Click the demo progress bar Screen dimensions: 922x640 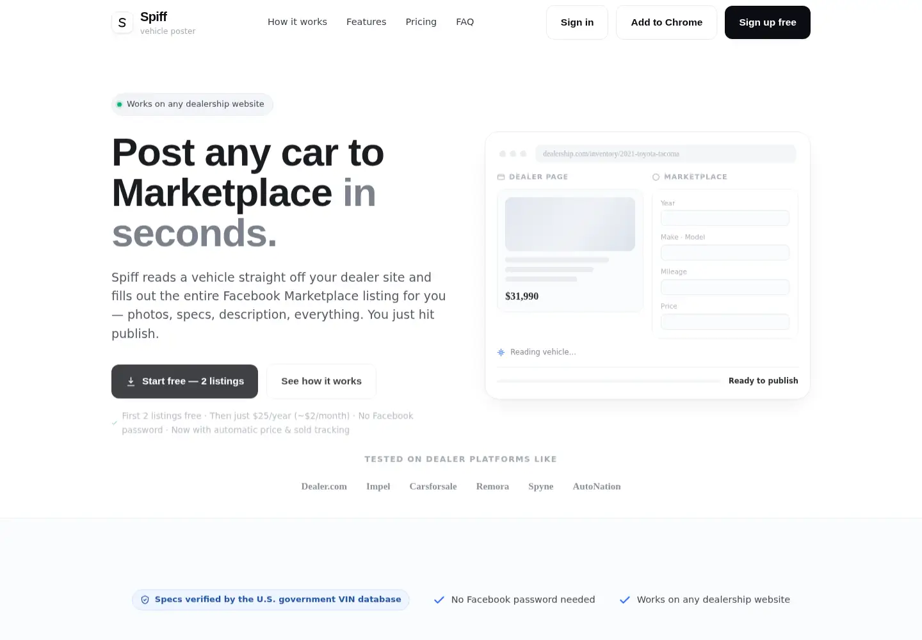click(609, 381)
